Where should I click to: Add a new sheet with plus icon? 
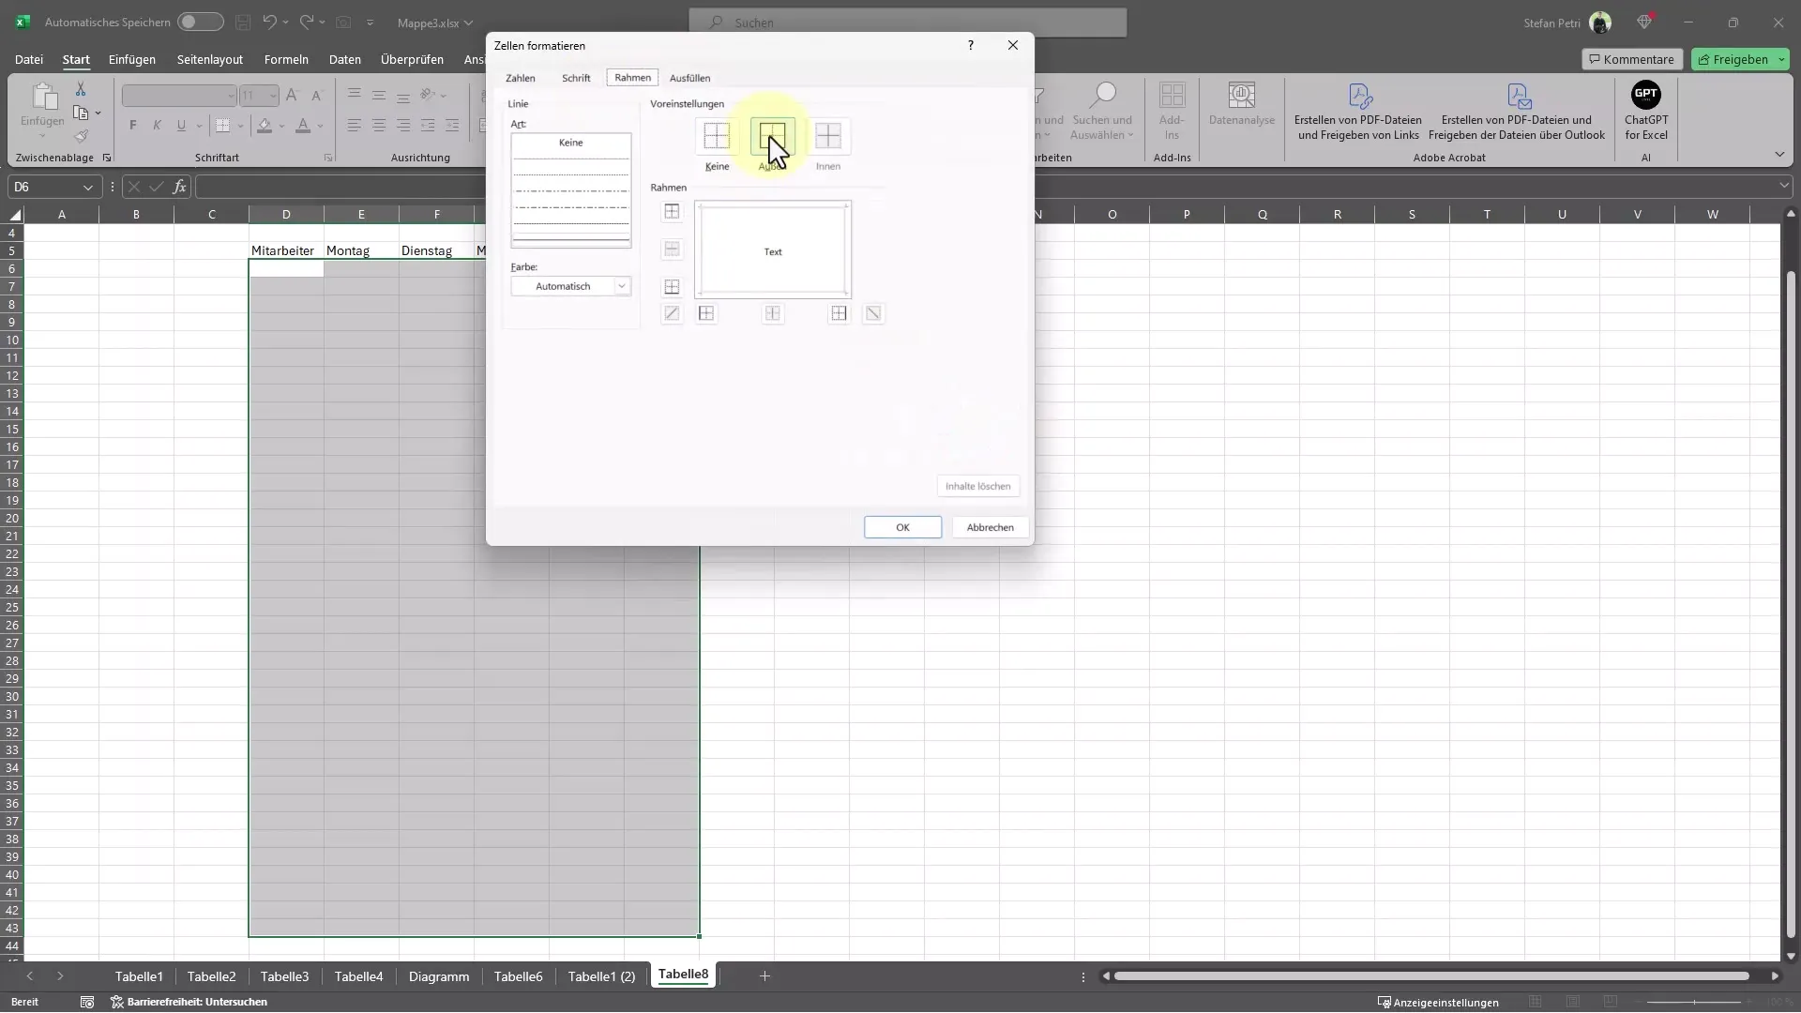tap(764, 976)
